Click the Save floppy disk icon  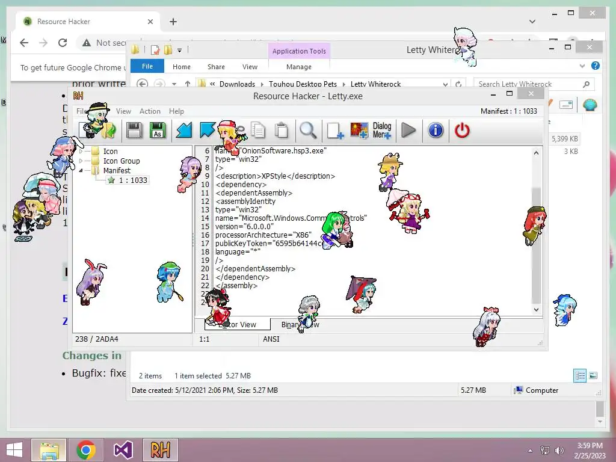(134, 131)
